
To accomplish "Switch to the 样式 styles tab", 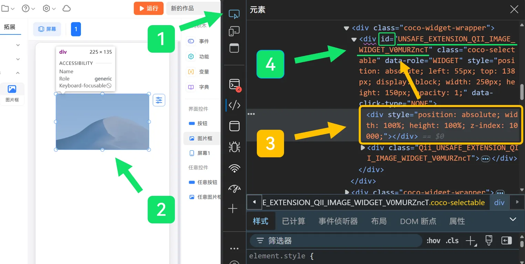I will [x=261, y=221].
